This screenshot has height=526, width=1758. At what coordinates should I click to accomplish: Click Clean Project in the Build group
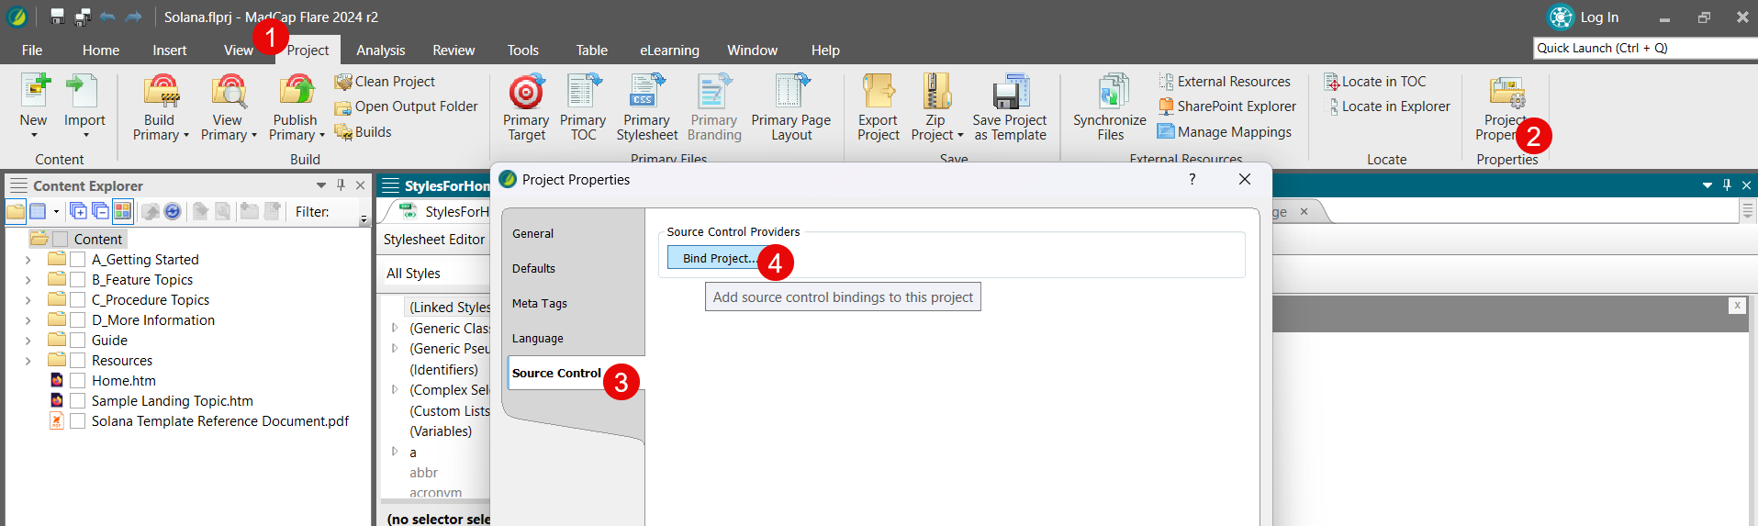tap(385, 82)
